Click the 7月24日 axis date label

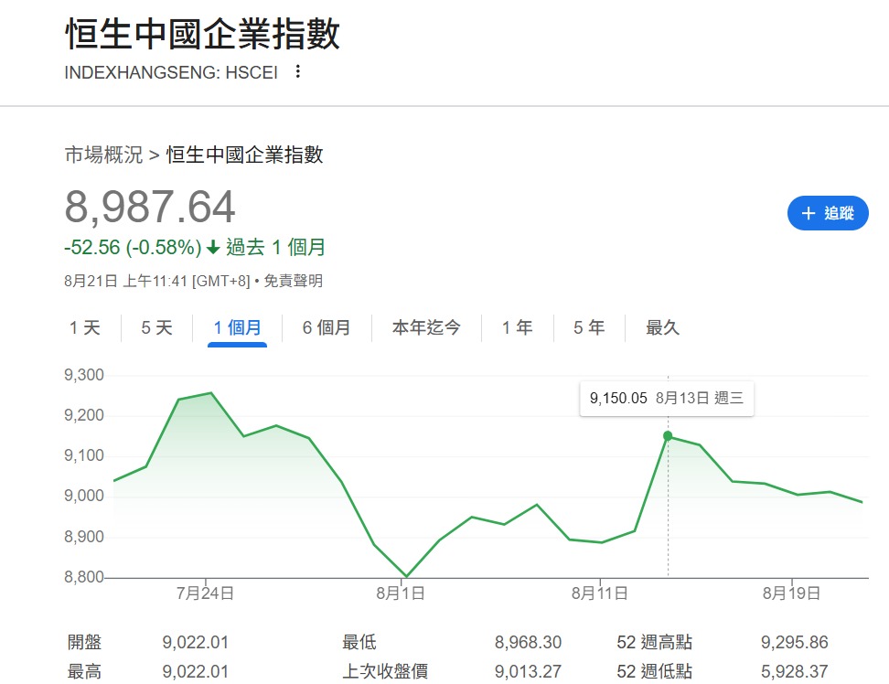(x=206, y=593)
